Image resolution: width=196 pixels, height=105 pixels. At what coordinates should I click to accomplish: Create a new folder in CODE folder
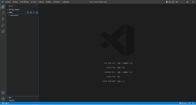pos(31,13)
